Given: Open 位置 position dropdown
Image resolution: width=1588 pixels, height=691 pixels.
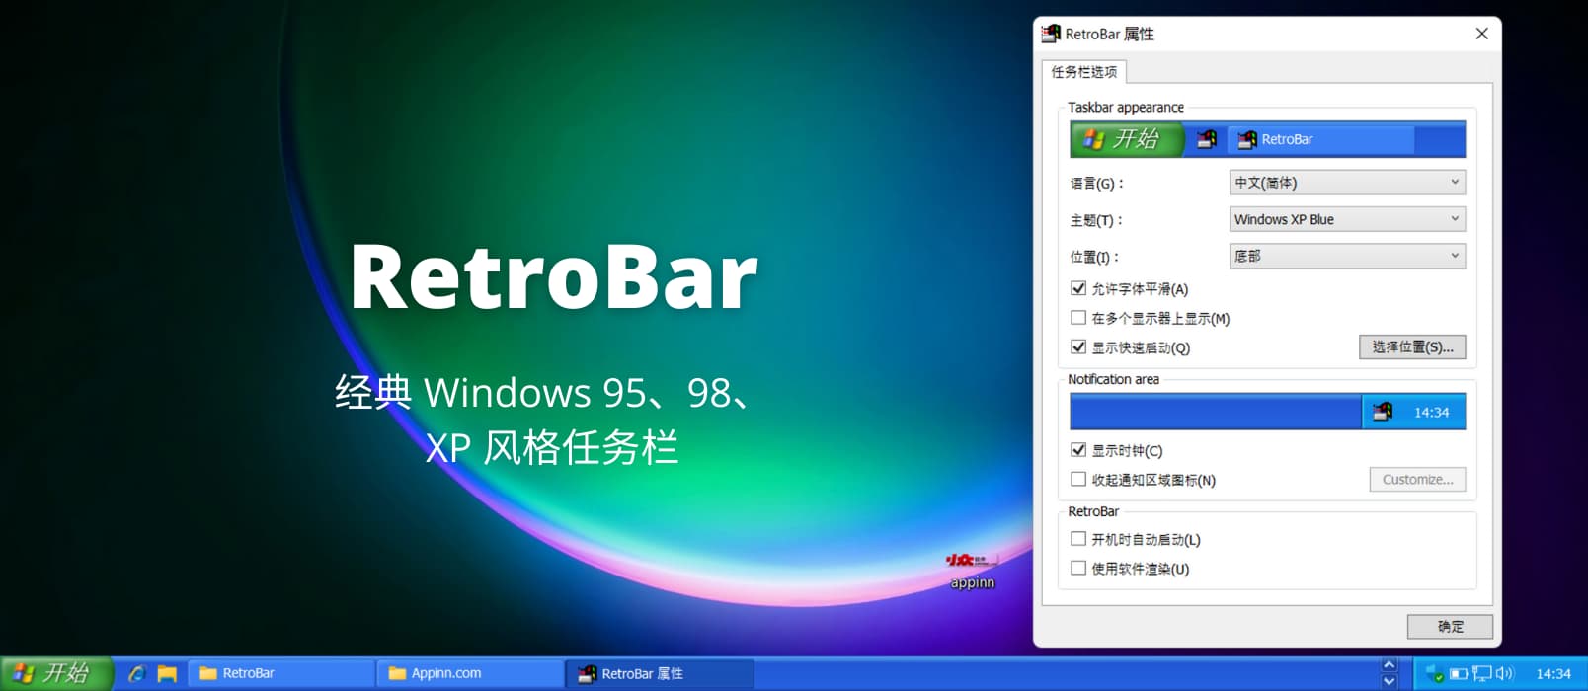Looking at the screenshot, I should click(1347, 256).
